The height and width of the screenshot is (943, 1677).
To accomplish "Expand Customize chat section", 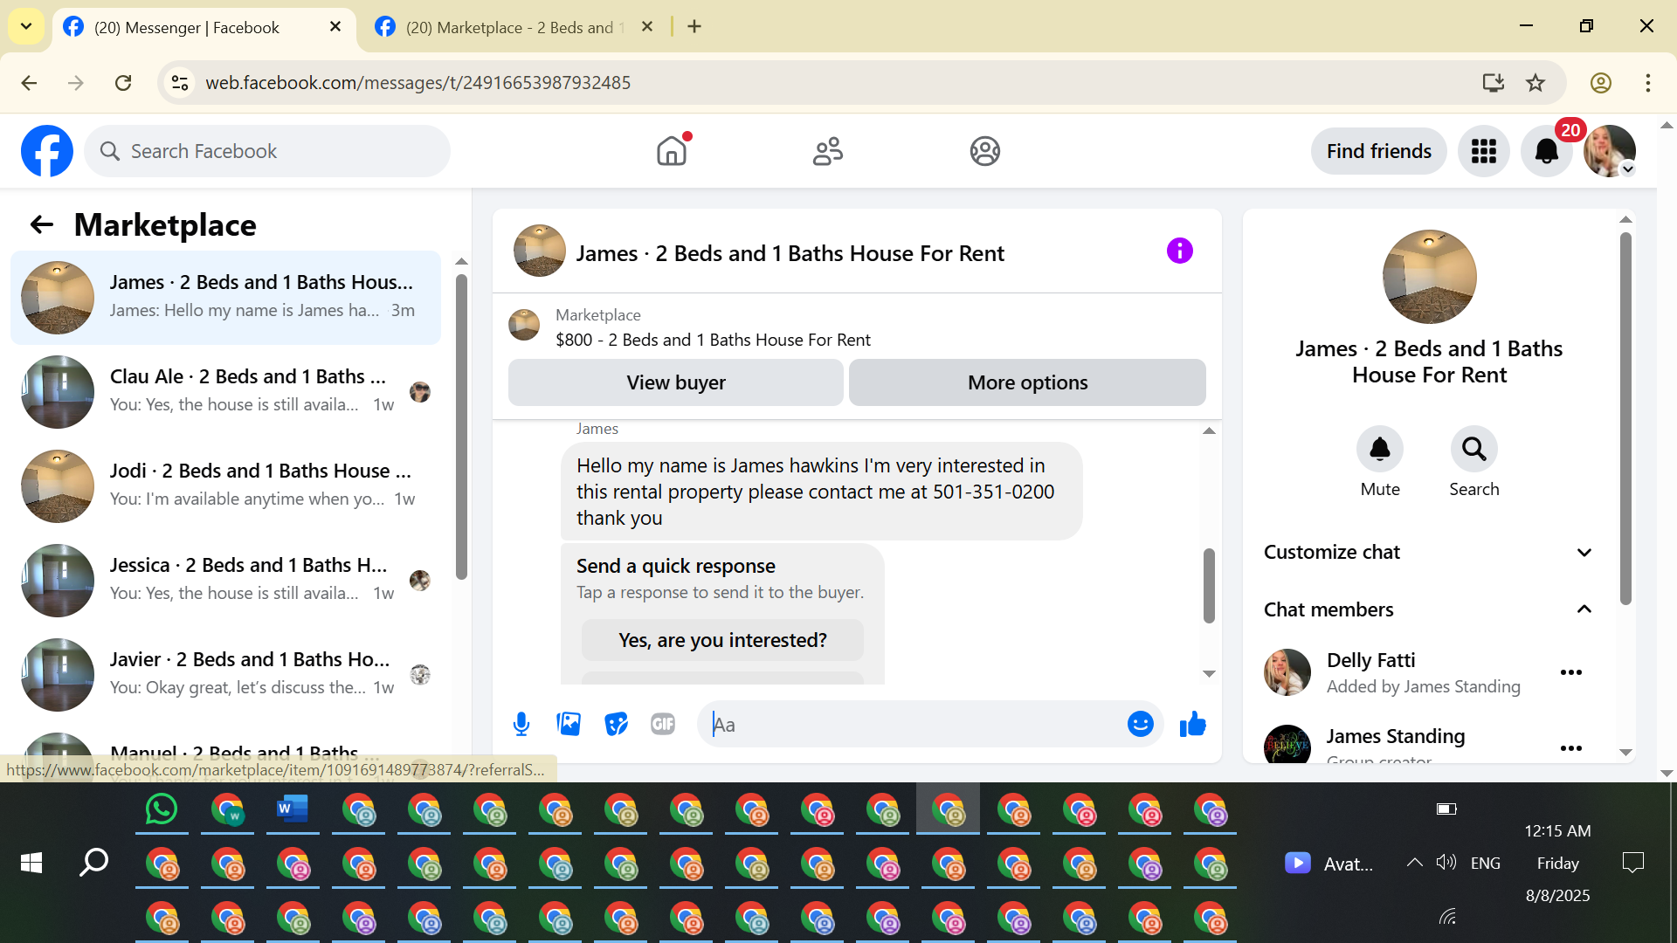I will pyautogui.click(x=1428, y=553).
